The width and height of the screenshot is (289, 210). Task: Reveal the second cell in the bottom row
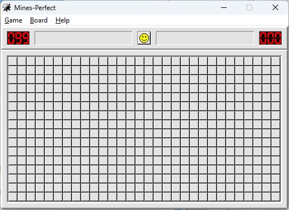click(x=22, y=196)
